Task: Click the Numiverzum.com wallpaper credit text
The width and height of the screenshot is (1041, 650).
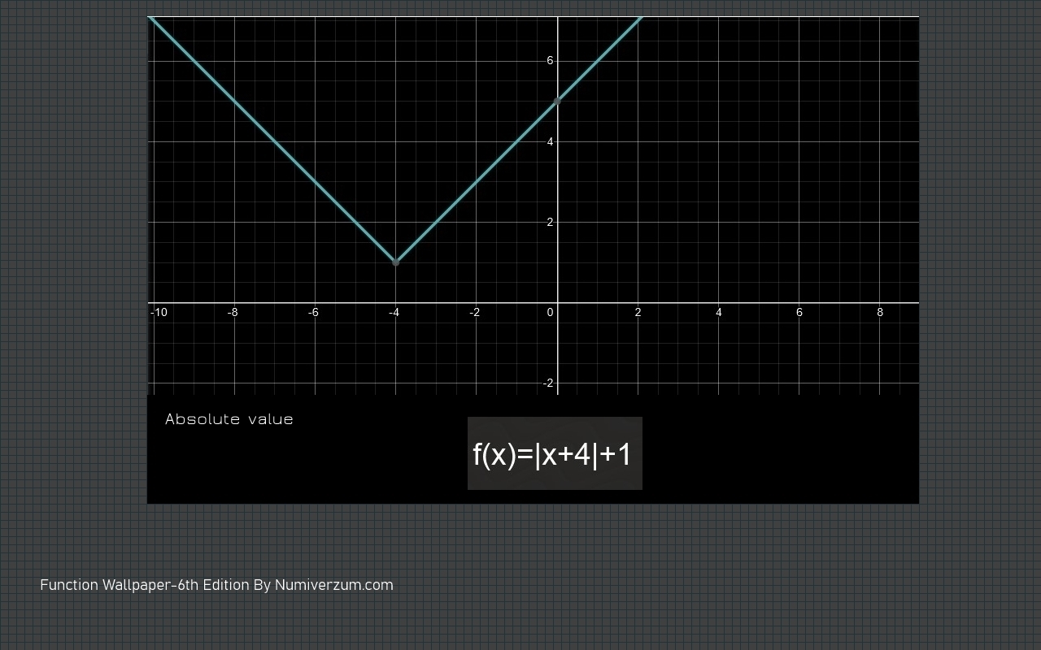Action: [216, 585]
